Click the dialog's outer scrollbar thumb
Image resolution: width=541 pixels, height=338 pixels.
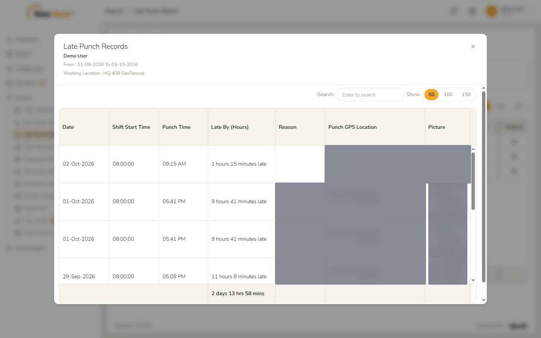(484, 187)
